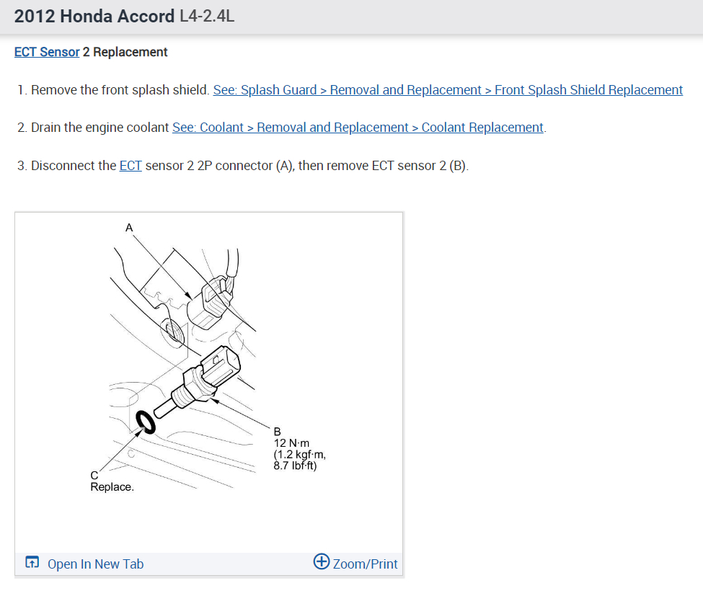Click the ECT link in step 3

coord(131,165)
